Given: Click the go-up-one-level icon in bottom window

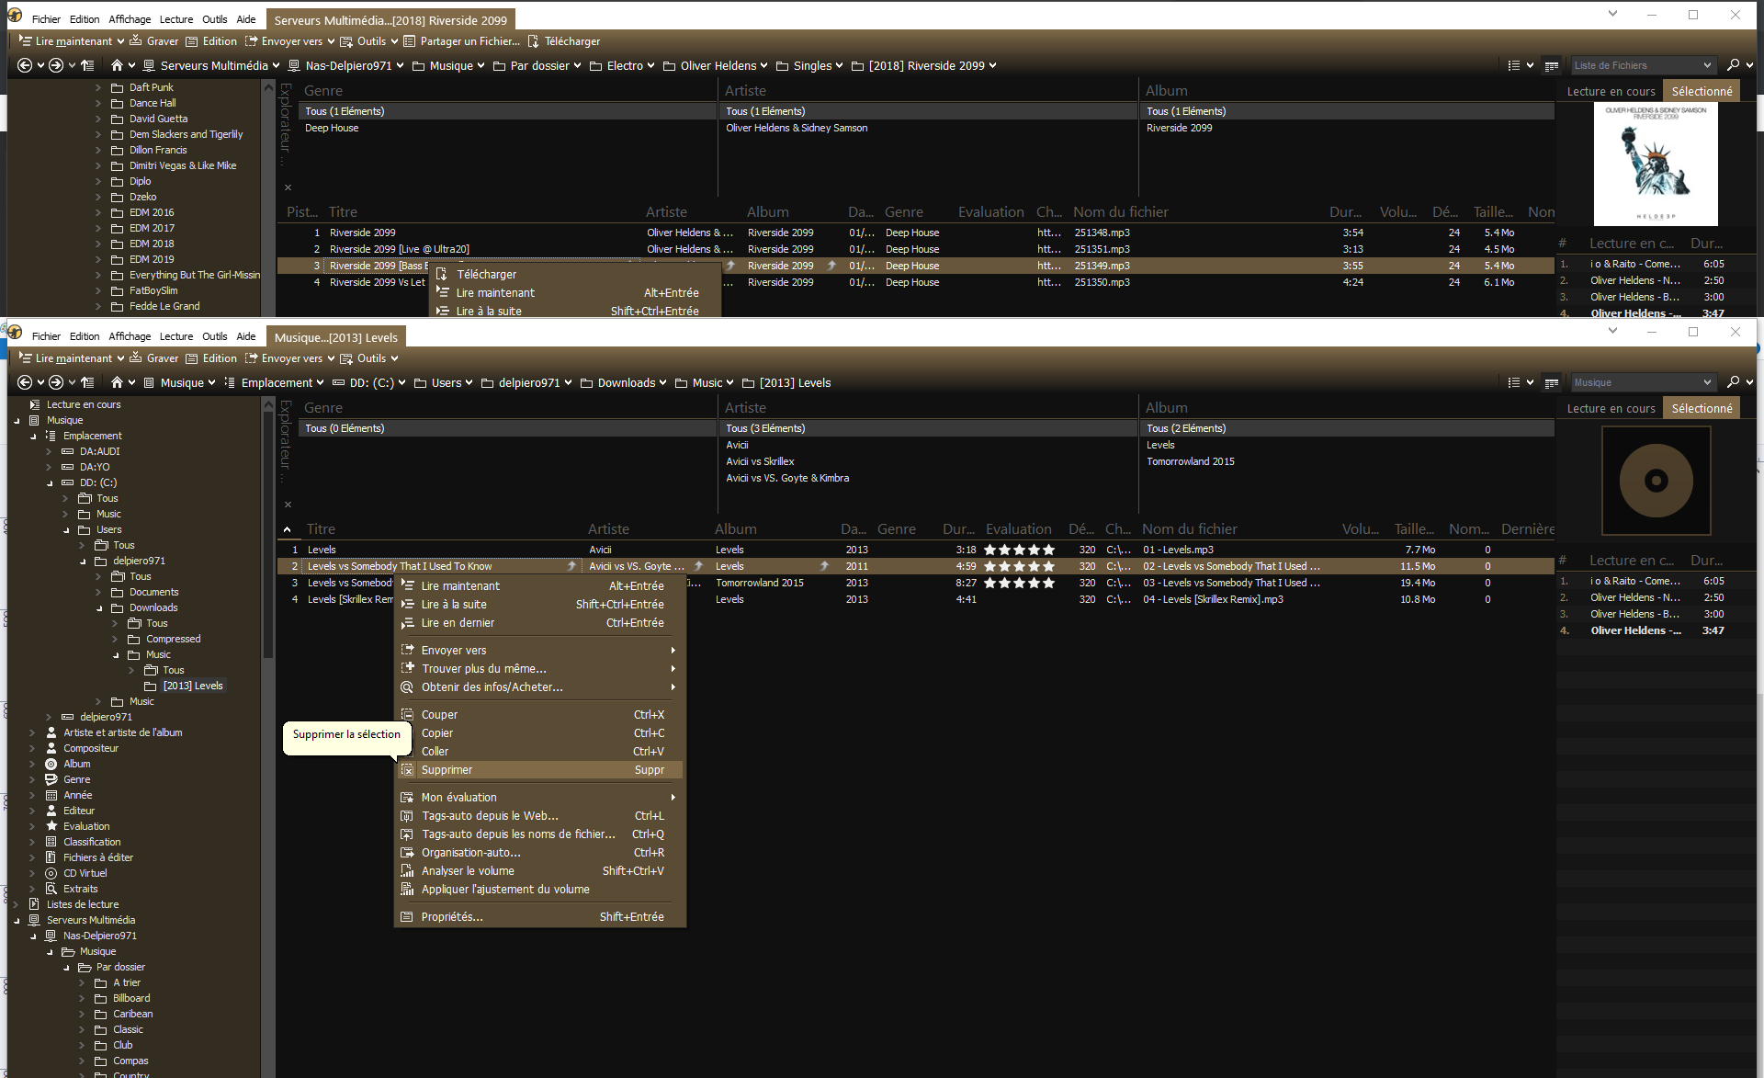Looking at the screenshot, I should [x=87, y=382].
